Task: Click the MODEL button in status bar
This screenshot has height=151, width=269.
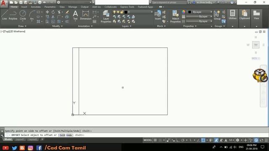Action: click(148, 140)
